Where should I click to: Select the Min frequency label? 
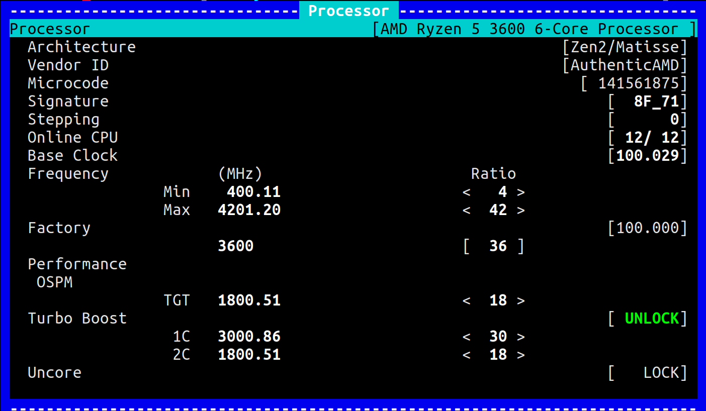(x=176, y=192)
